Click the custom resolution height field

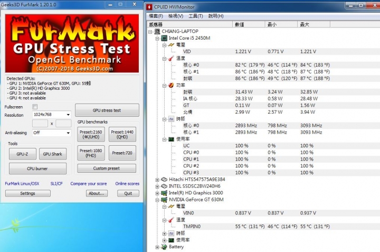[63, 124]
